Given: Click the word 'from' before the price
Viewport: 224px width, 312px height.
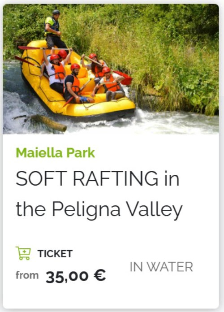Looking at the screenshot, I should click(27, 275).
